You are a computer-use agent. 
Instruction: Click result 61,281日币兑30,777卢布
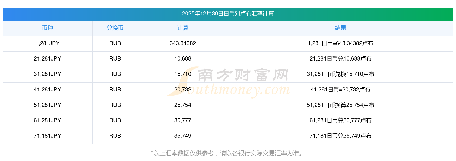point(340,120)
